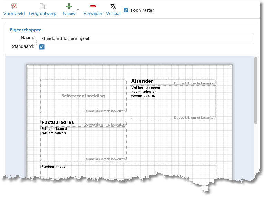The image size is (265, 197).
Task: Select the %Klant.Naam% text line
Action: (55, 129)
